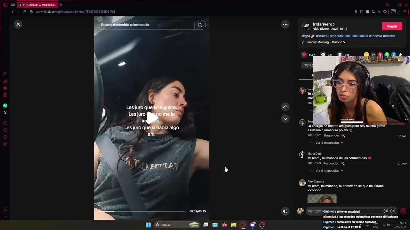This screenshot has height=230, width=410.
Task: Add bookmark with toolbar heart icon
Action: [385, 12]
